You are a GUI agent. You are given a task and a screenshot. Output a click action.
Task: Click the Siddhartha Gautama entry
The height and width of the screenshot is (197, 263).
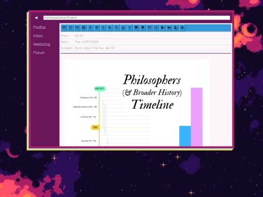85,107
